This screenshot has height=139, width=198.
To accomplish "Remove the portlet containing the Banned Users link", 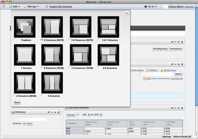I will (182, 64).
